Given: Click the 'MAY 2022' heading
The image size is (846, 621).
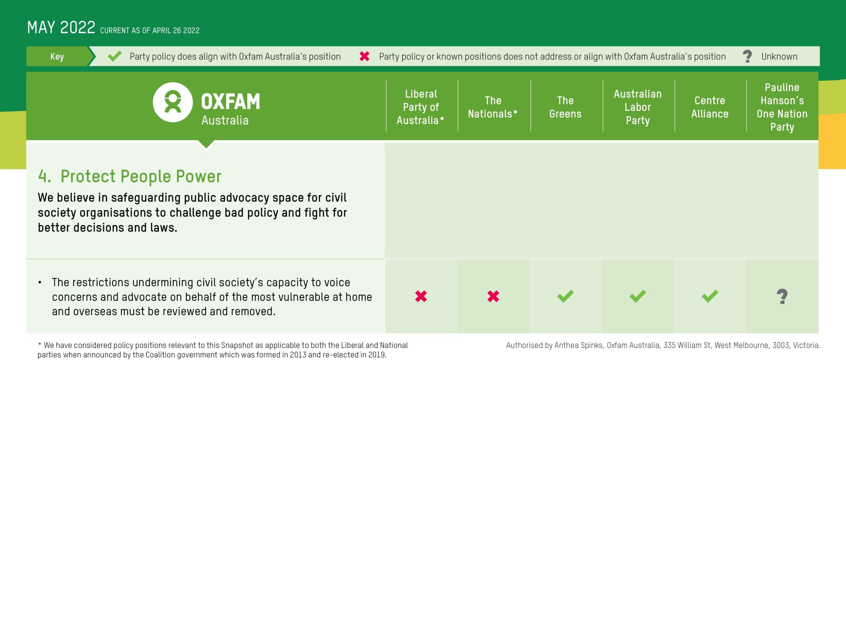Looking at the screenshot, I should [61, 27].
